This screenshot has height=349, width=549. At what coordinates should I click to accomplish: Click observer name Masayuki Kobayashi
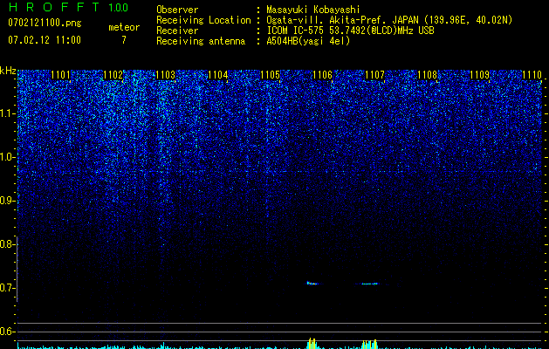click(313, 10)
